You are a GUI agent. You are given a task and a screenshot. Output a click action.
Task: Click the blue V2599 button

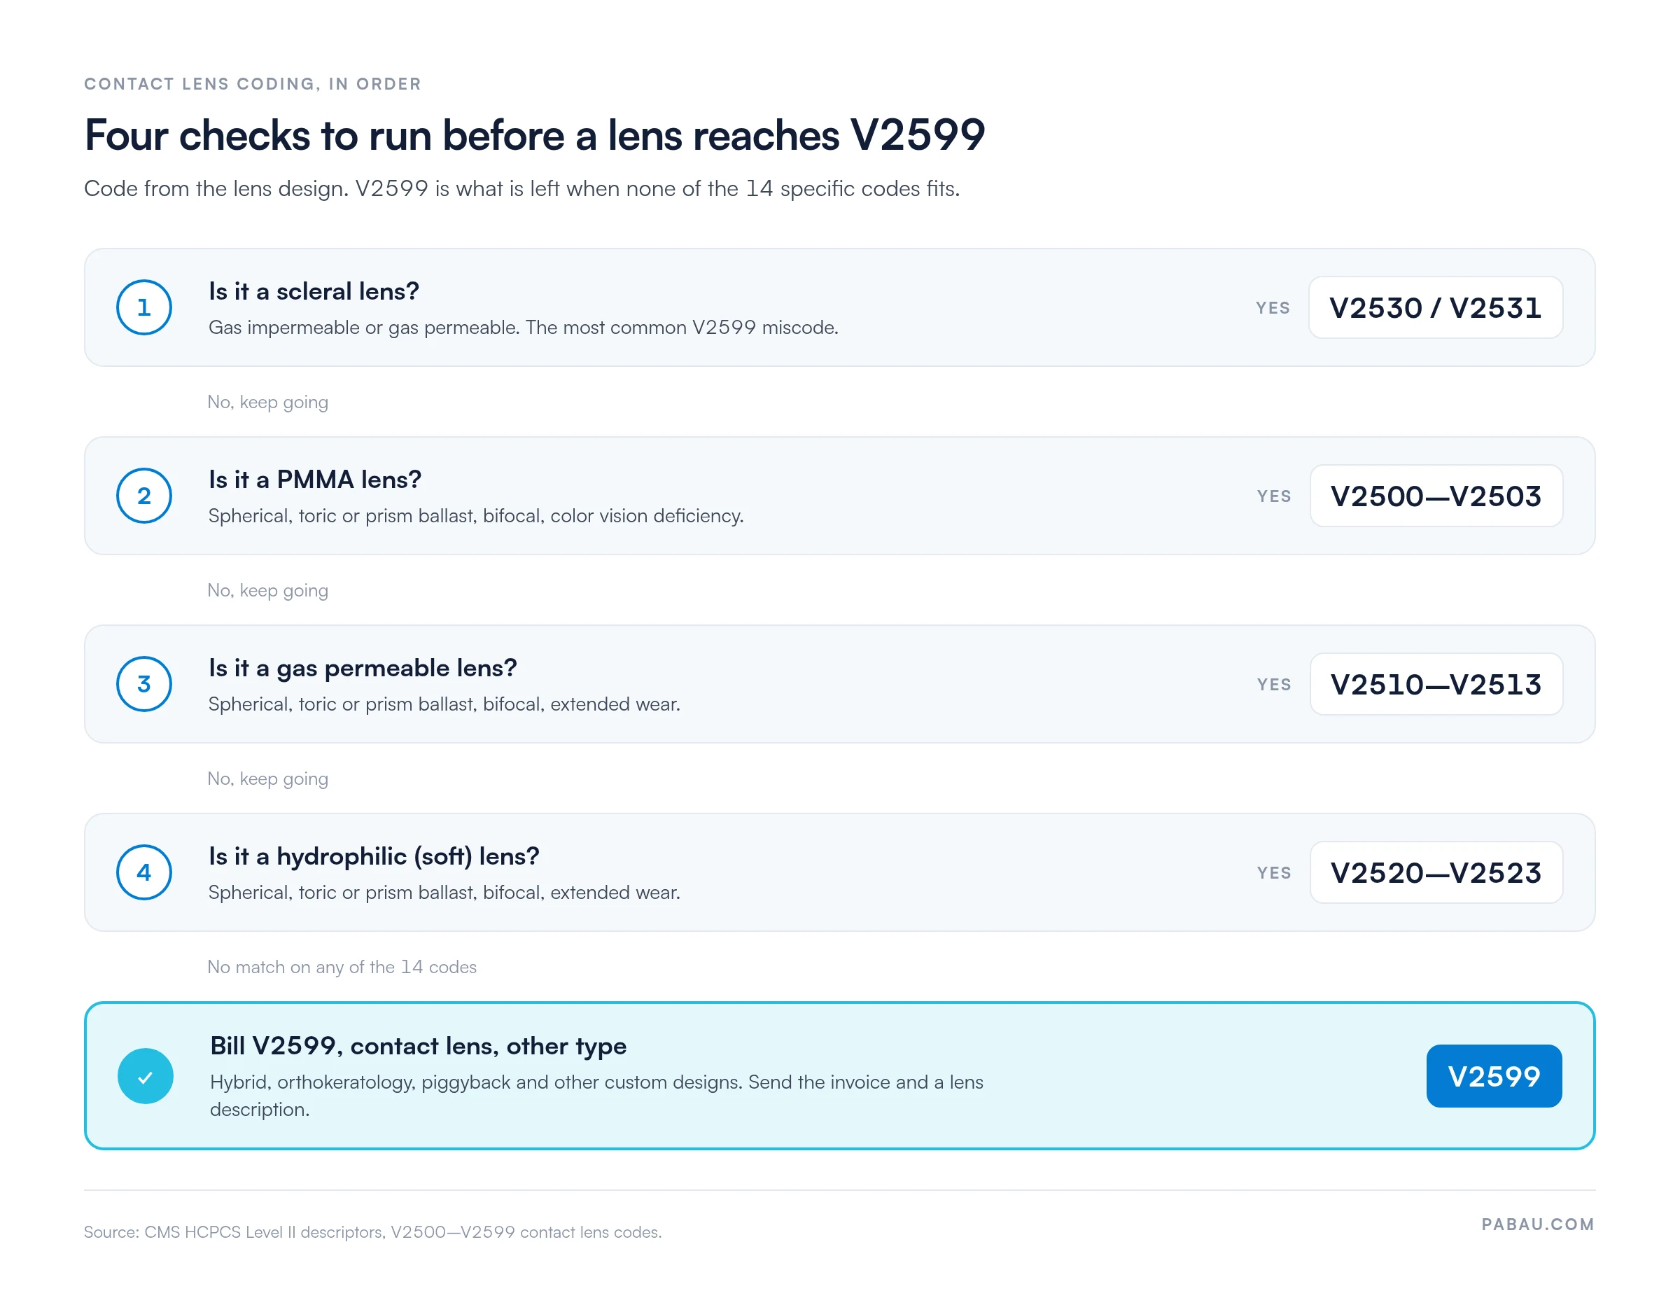pos(1494,1077)
